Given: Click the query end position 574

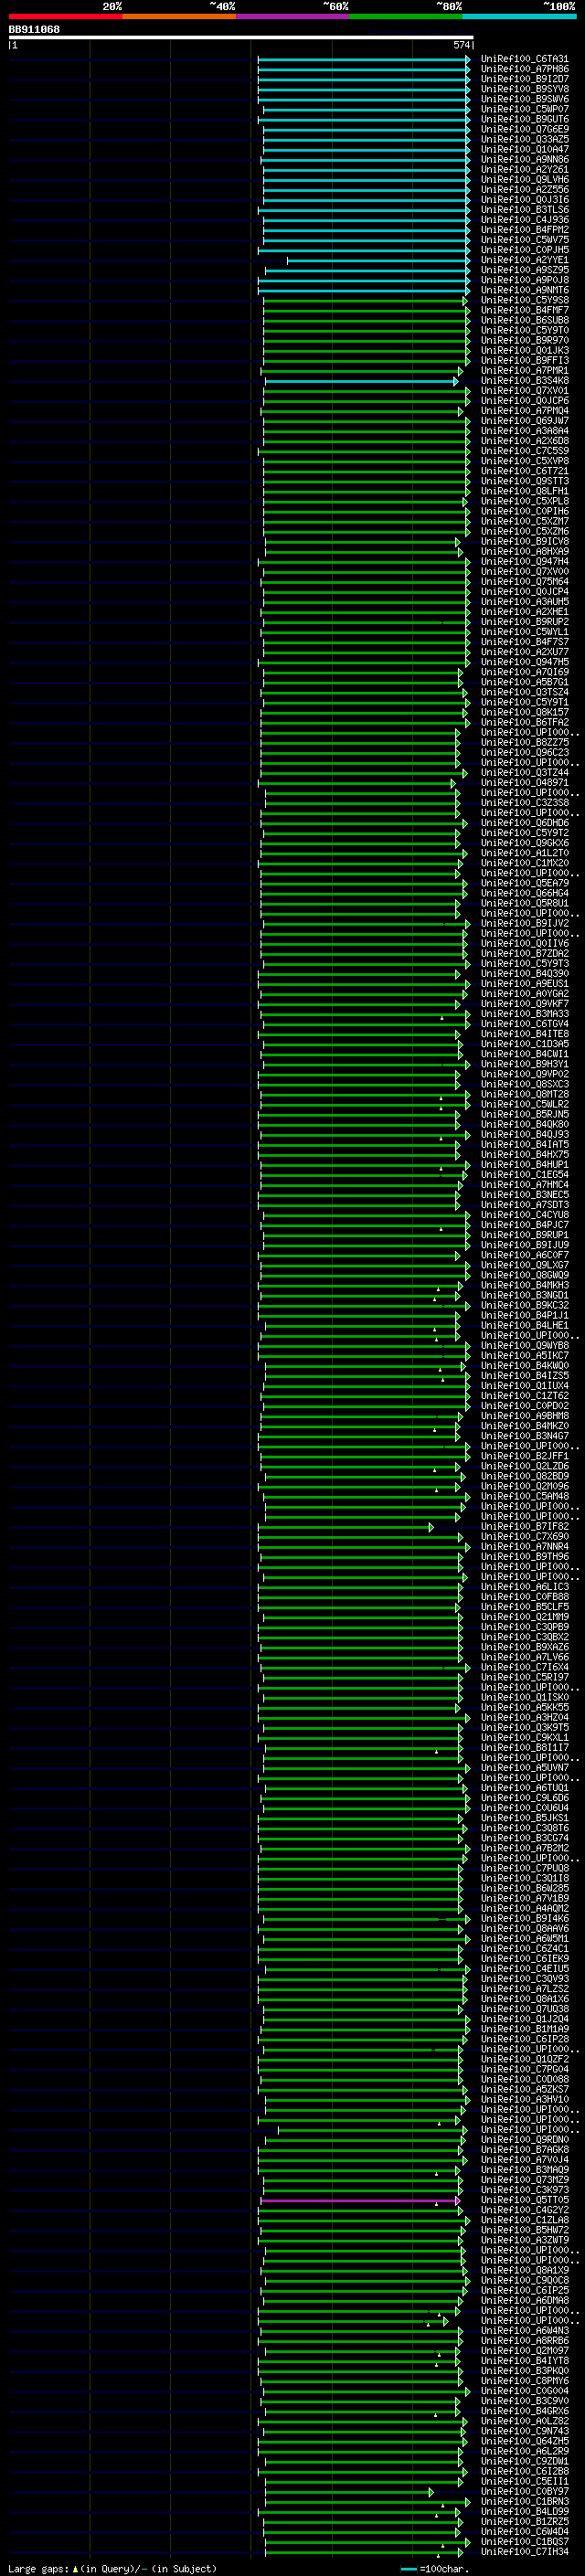Looking at the screenshot, I should (461, 46).
